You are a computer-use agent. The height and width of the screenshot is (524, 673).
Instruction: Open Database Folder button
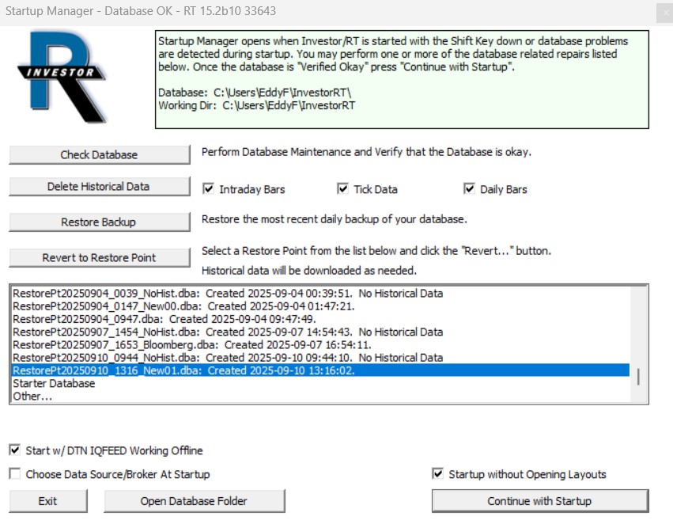[194, 501]
